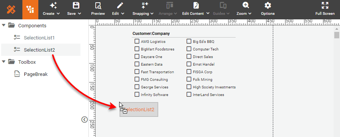This screenshot has height=137, width=340.
Task: Open the Arrange dropdown arrow
Action: coord(175,13)
